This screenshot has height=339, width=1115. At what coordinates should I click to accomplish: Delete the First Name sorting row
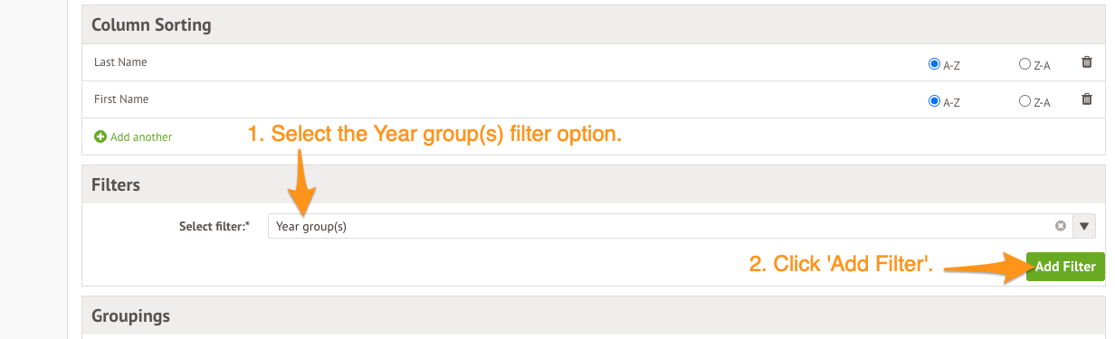point(1087,99)
